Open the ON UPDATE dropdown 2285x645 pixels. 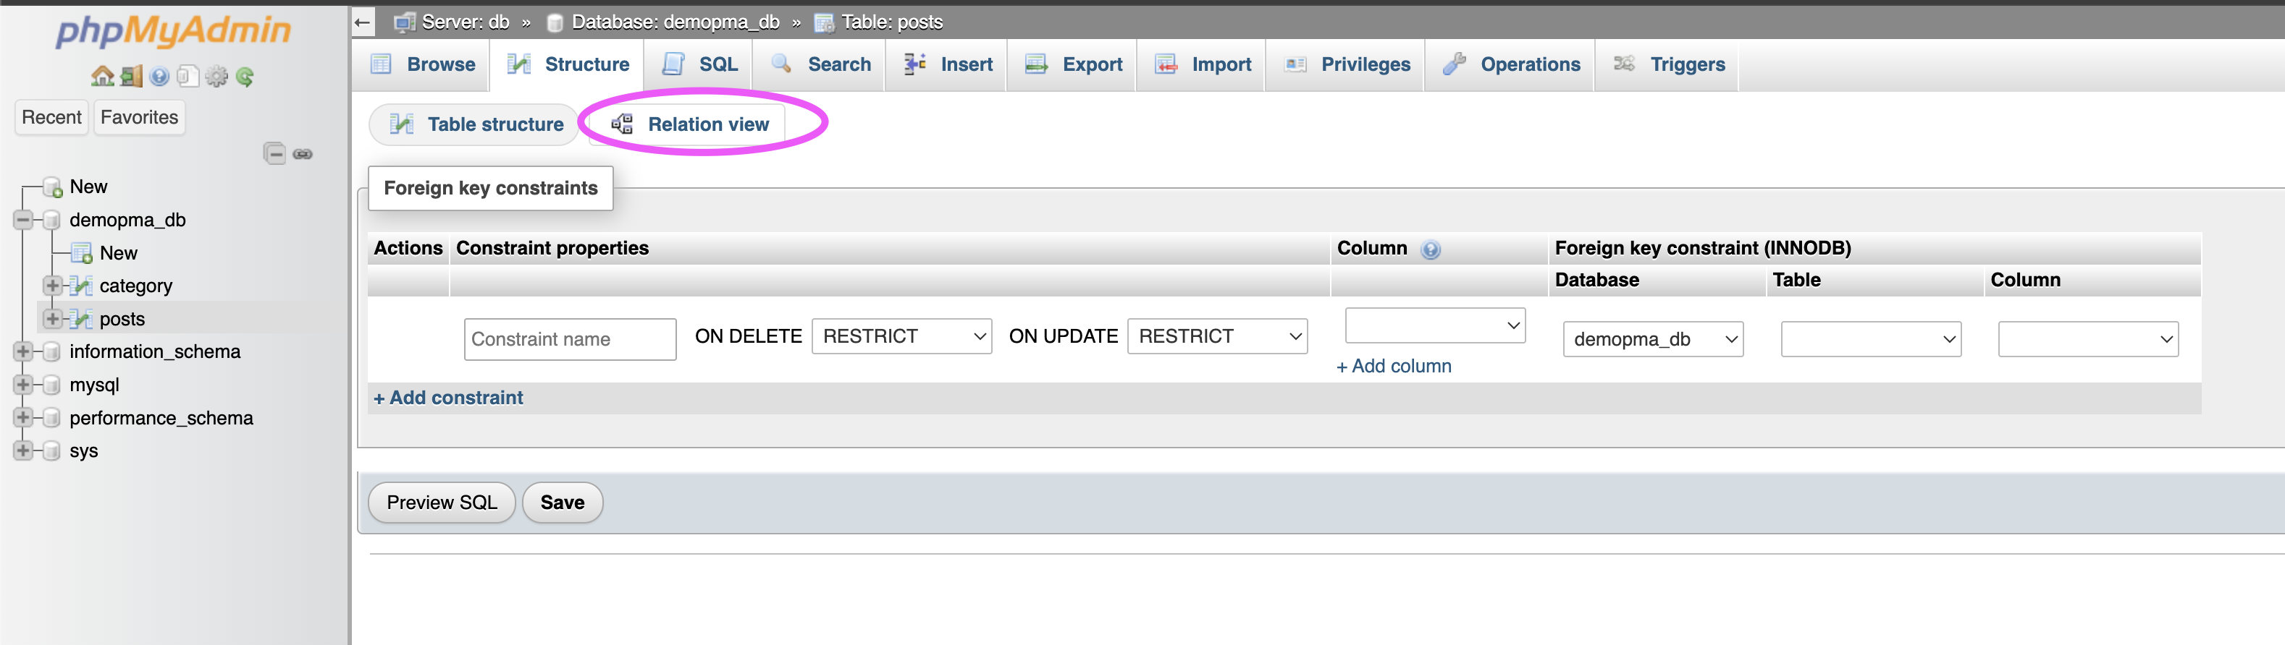(1216, 337)
